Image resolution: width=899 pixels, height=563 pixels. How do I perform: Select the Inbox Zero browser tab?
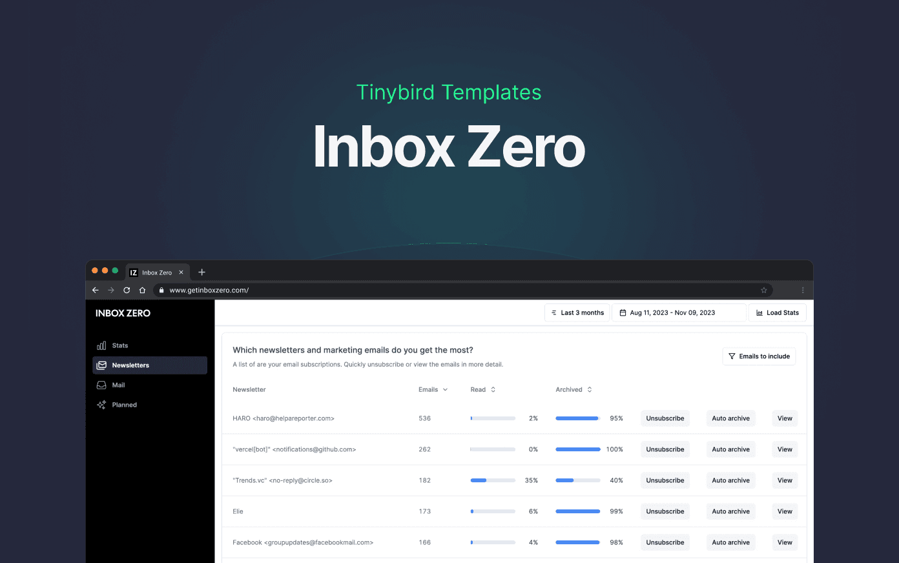coord(157,272)
